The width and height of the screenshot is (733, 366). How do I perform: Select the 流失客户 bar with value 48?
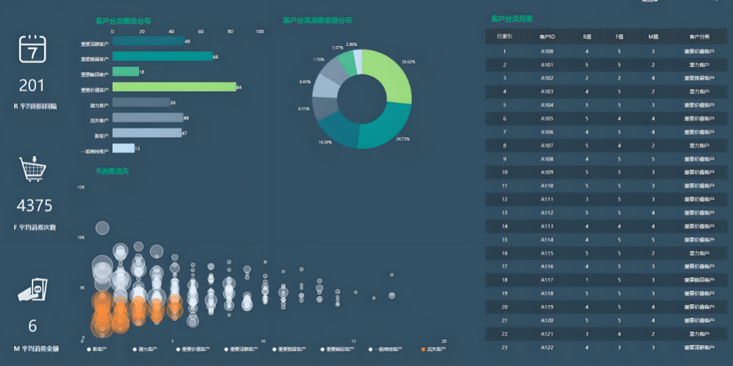(148, 118)
